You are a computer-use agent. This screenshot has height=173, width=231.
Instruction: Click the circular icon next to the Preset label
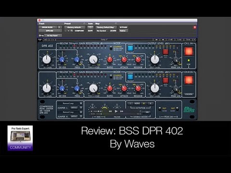coord(84,24)
